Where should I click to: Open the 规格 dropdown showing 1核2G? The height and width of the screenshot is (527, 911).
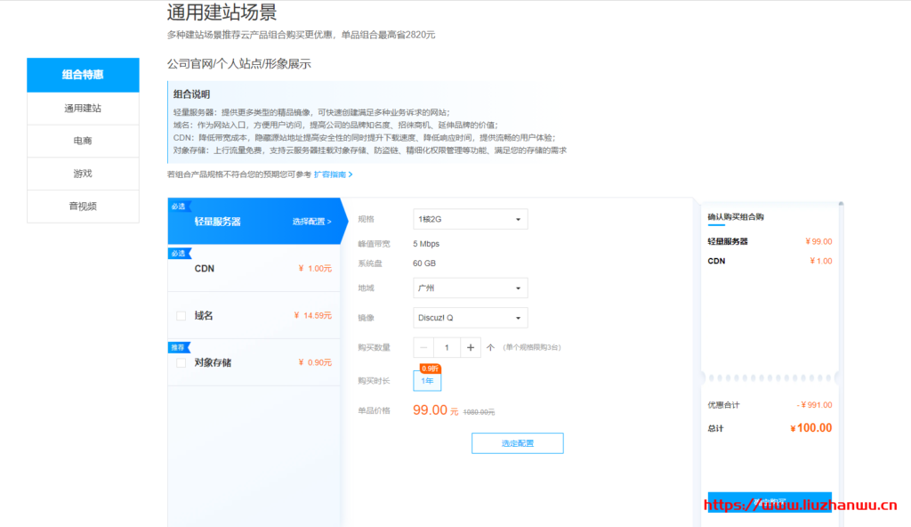tap(470, 218)
